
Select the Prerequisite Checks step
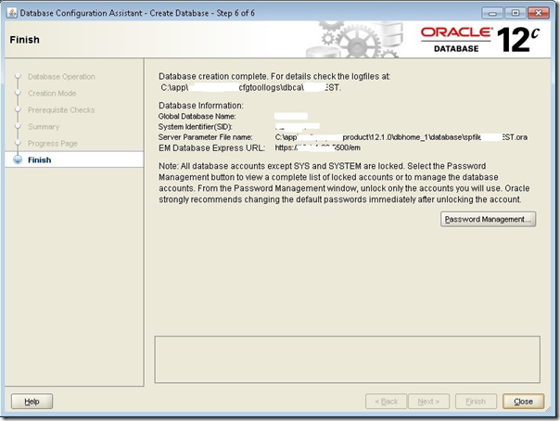[x=61, y=110]
